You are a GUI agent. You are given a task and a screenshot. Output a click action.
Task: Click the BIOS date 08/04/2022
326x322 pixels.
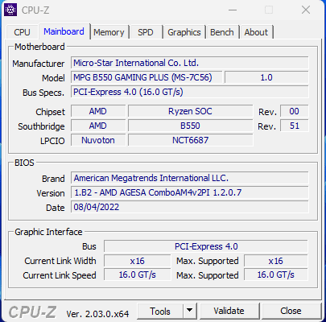point(189,207)
